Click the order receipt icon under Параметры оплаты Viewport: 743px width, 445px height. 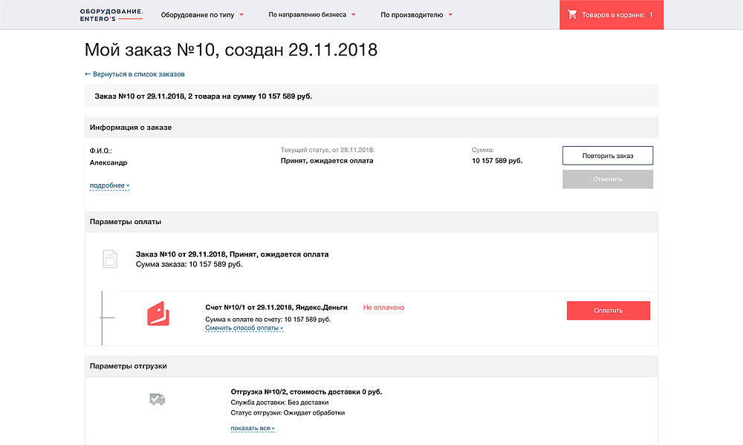point(109,259)
